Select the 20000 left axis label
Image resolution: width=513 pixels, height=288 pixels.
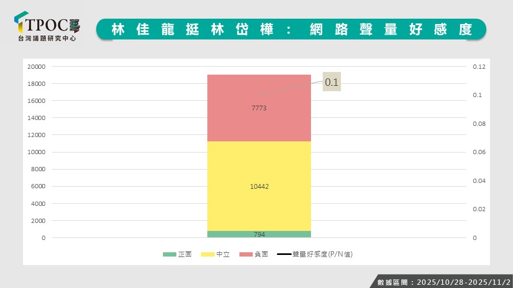click(x=36, y=67)
